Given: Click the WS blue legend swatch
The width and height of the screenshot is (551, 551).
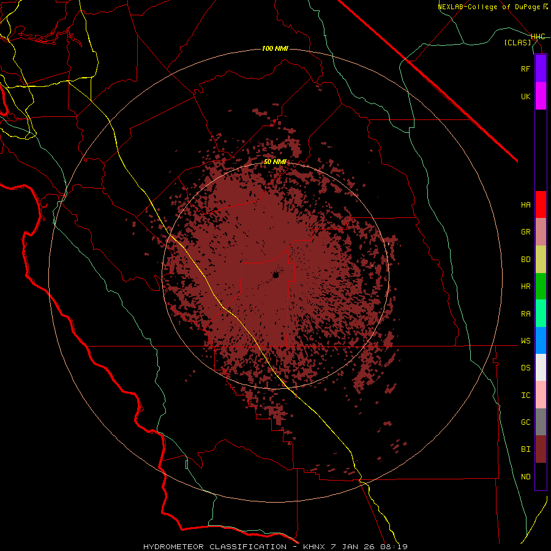Looking at the screenshot, I should click(541, 340).
